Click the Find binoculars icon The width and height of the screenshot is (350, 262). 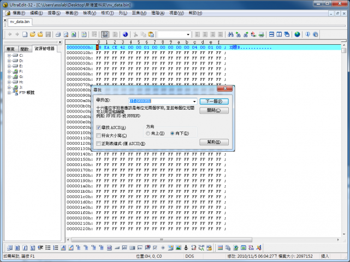tap(230, 34)
